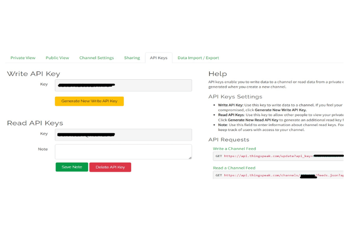Click the API Keys Settings heading

[235, 97]
